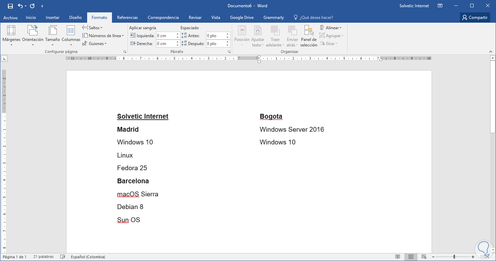The image size is (496, 261).
Task: Open the Grammarly tab
Action: tap(273, 18)
